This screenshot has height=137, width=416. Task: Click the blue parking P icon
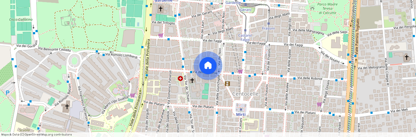tap(8, 93)
